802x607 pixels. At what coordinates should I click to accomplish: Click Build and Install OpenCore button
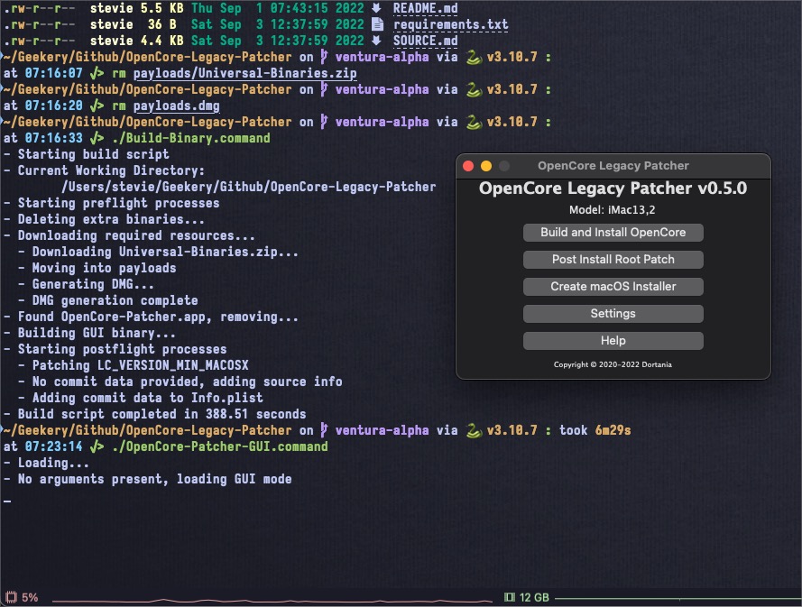(x=613, y=232)
